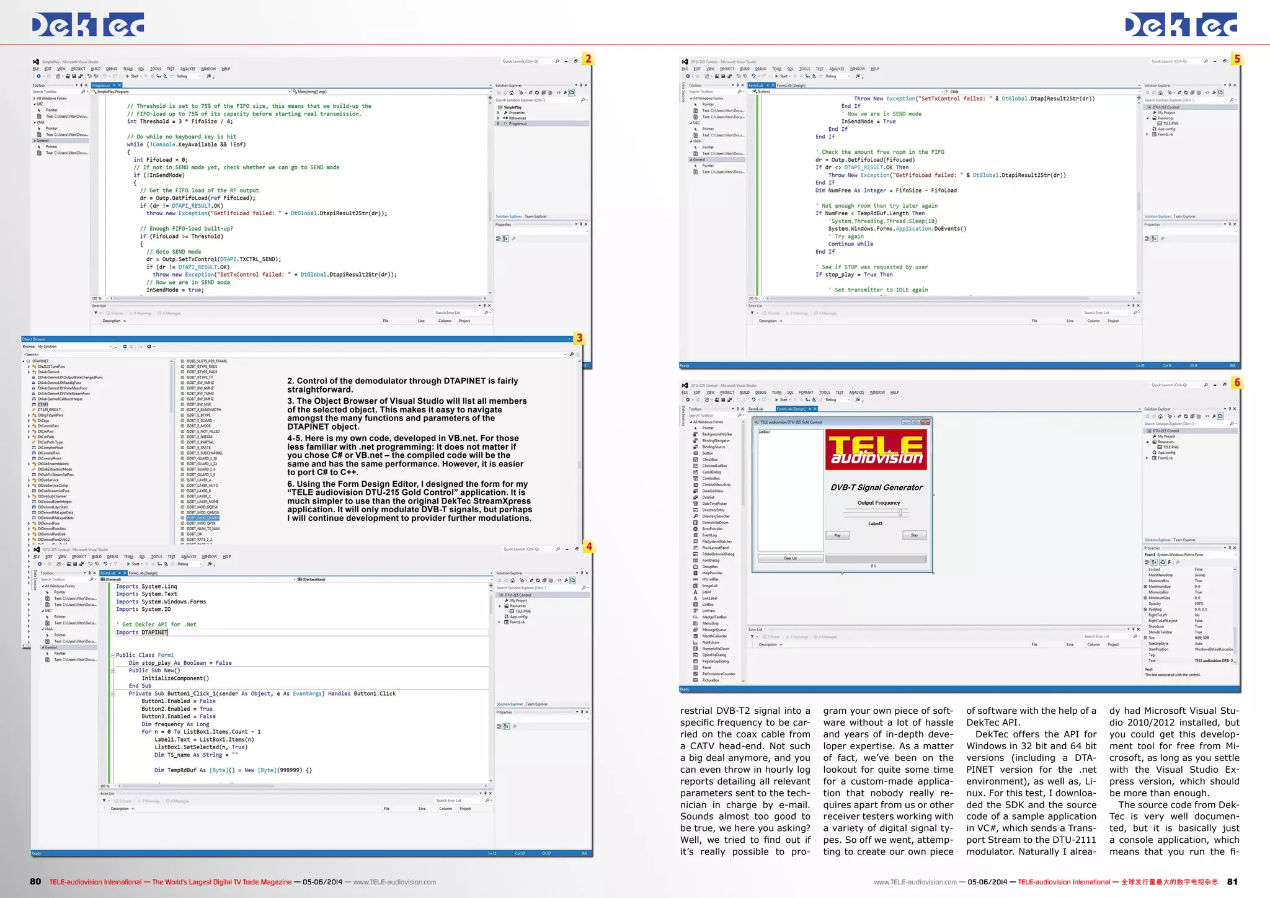The height and width of the screenshot is (898, 1270).
Task: Pick the ComboBox control from Toolbox
Action: coord(711,478)
